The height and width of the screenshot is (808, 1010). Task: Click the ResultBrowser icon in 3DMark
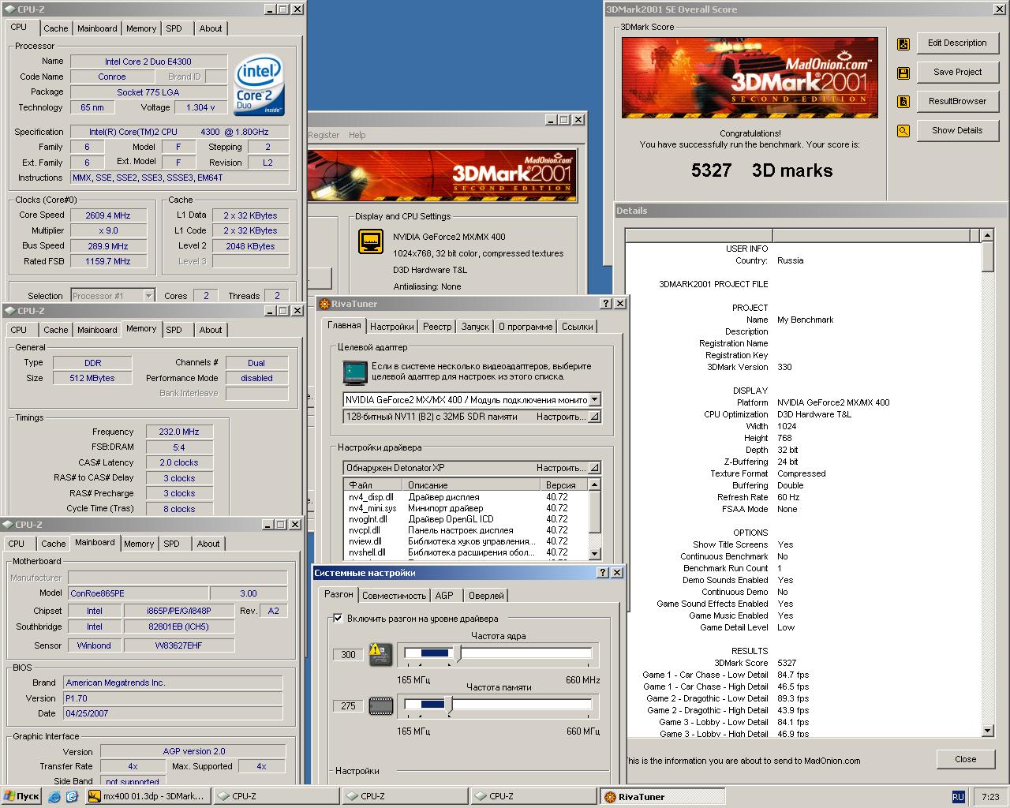(x=903, y=102)
